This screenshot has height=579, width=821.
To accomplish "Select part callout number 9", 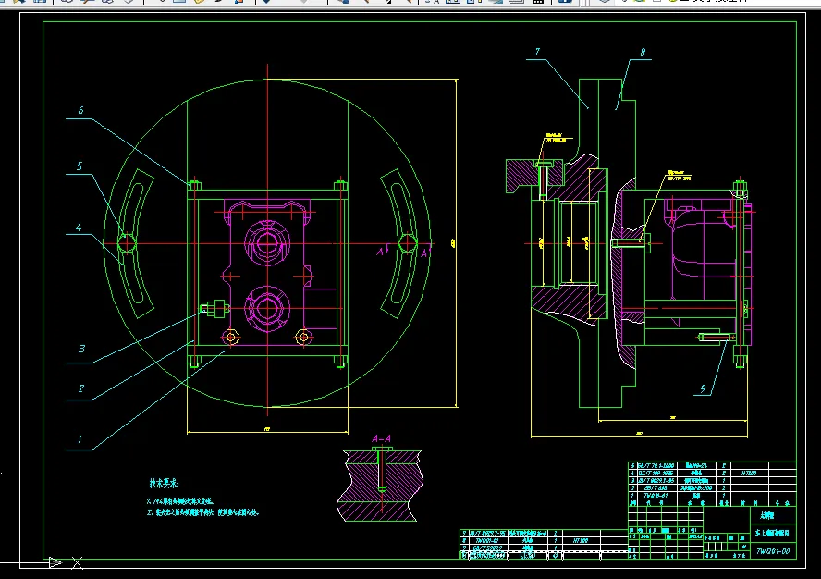I will pyautogui.click(x=703, y=388).
